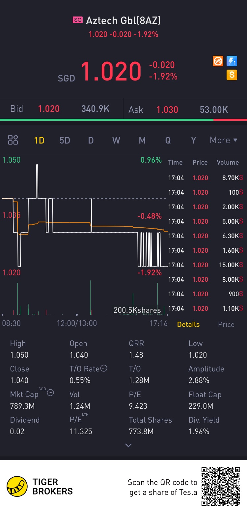Tap the Div. Yield value 1.96%
This screenshot has width=247, height=513.
(x=199, y=432)
